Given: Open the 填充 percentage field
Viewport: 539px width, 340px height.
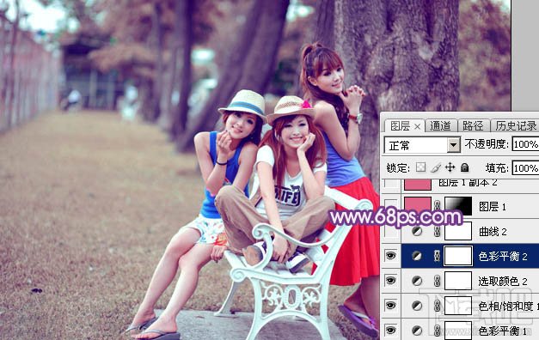Looking at the screenshot, I should tap(525, 168).
